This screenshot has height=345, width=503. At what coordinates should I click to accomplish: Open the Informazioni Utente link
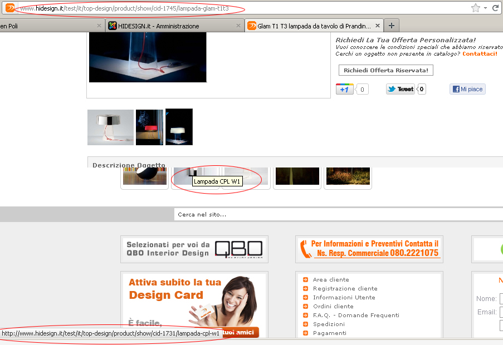point(344,297)
